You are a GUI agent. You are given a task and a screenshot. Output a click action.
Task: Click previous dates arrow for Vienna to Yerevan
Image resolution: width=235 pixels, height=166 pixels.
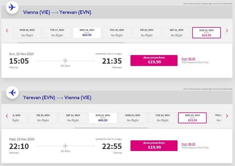click(x=7, y=31)
